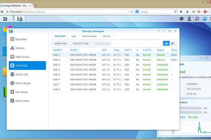Click search magnifier in Google box
The width and height of the screenshot is (211, 140).
(175, 12)
